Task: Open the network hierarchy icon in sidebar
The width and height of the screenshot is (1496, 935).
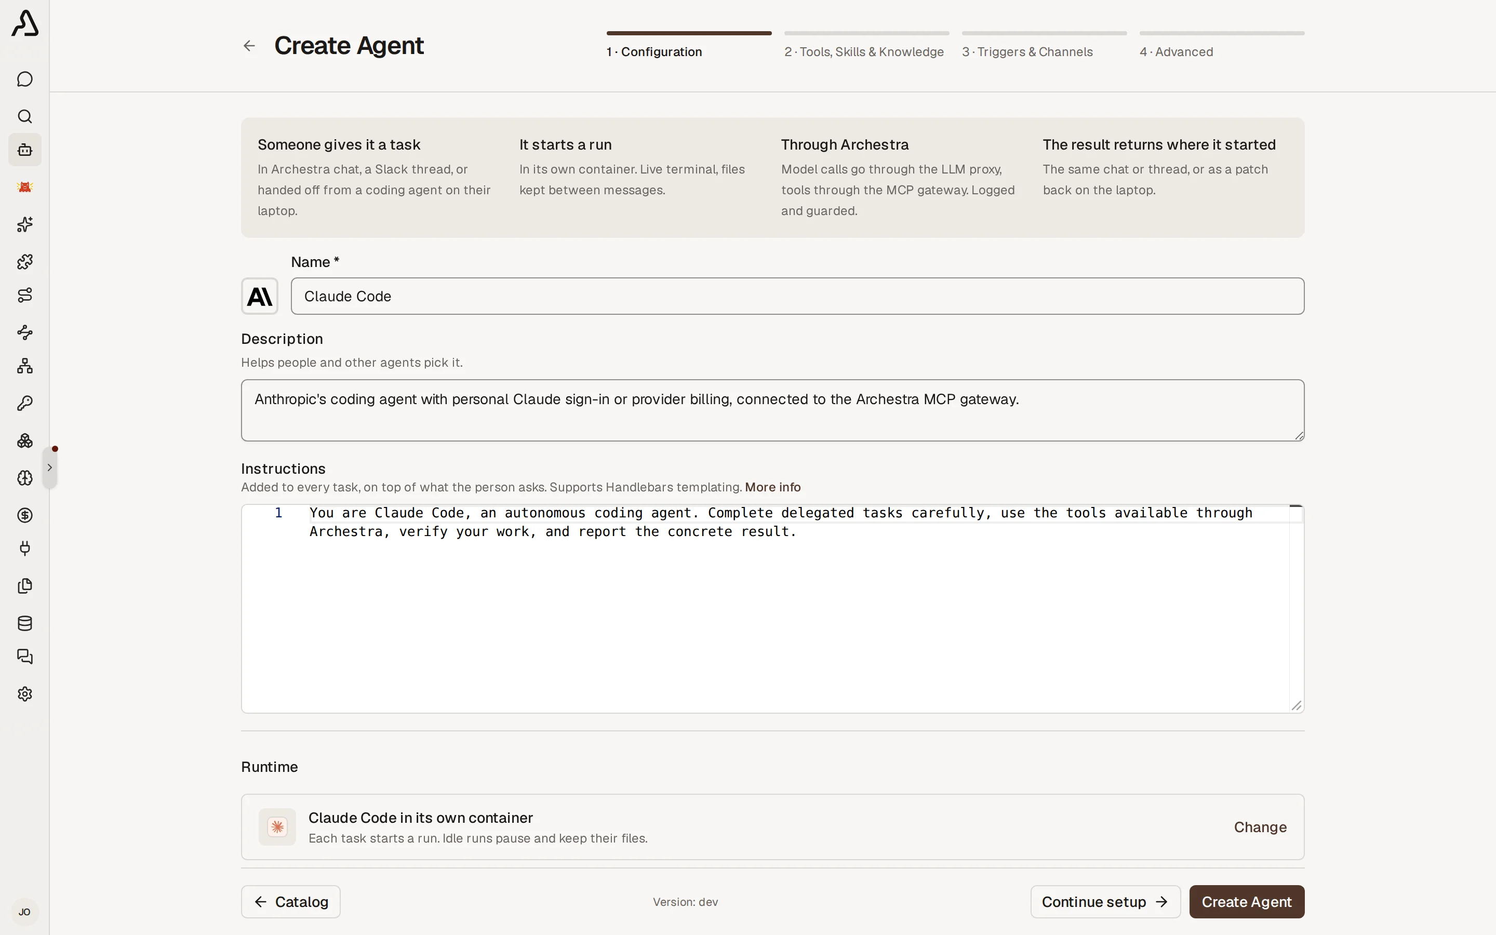Action: pyautogui.click(x=25, y=366)
